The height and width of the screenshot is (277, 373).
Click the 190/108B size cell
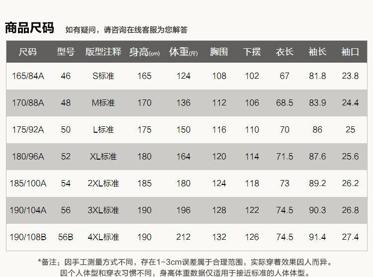(x=28, y=237)
